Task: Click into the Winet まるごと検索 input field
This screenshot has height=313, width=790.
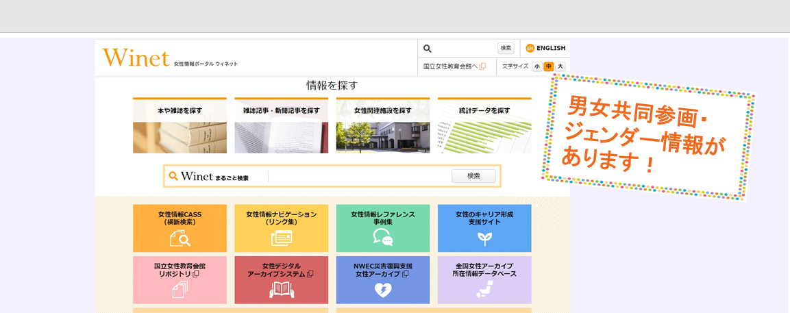Action: [360, 176]
